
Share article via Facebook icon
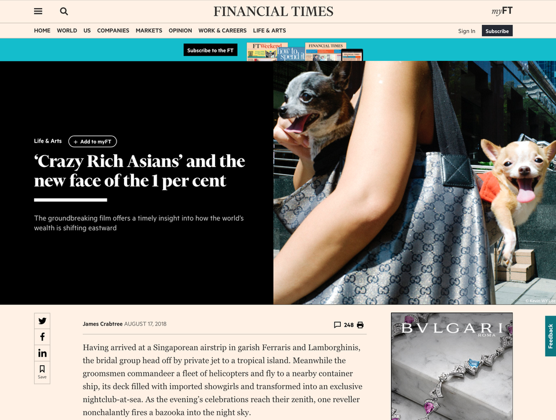pyautogui.click(x=42, y=337)
